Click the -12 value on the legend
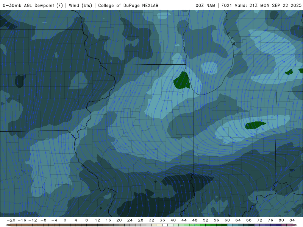303x227 pixels. coord(33,220)
